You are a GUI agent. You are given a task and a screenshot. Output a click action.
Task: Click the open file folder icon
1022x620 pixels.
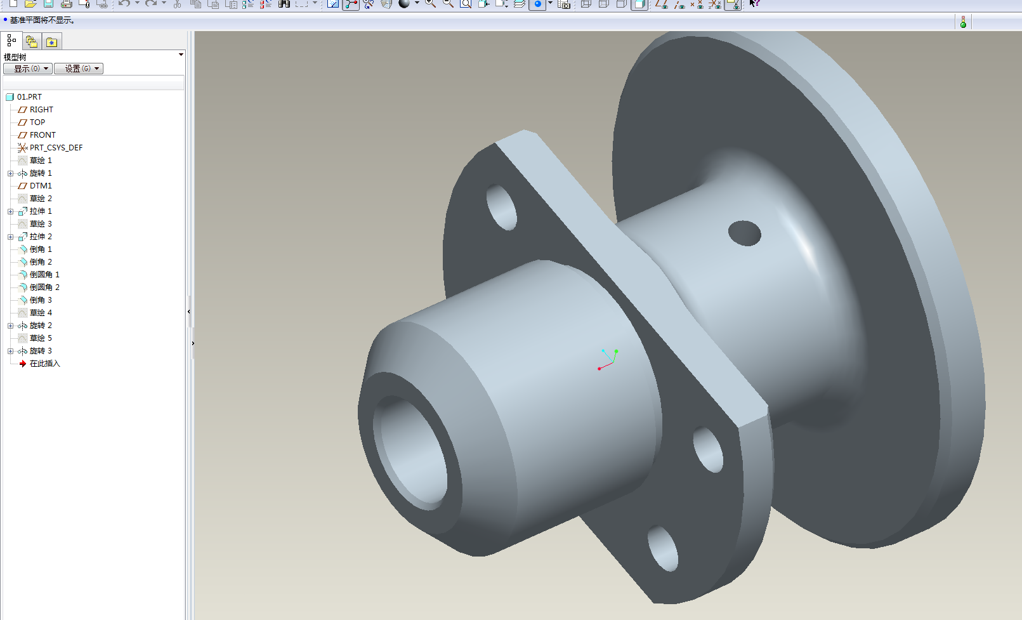[30, 4]
